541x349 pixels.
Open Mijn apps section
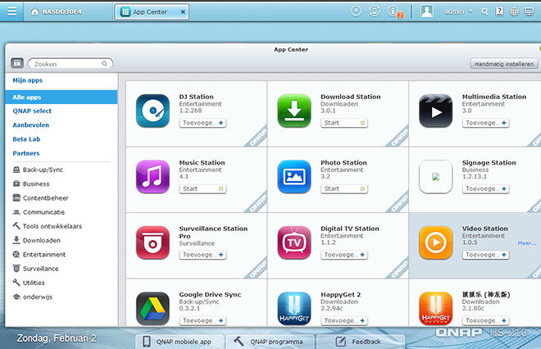pos(28,80)
